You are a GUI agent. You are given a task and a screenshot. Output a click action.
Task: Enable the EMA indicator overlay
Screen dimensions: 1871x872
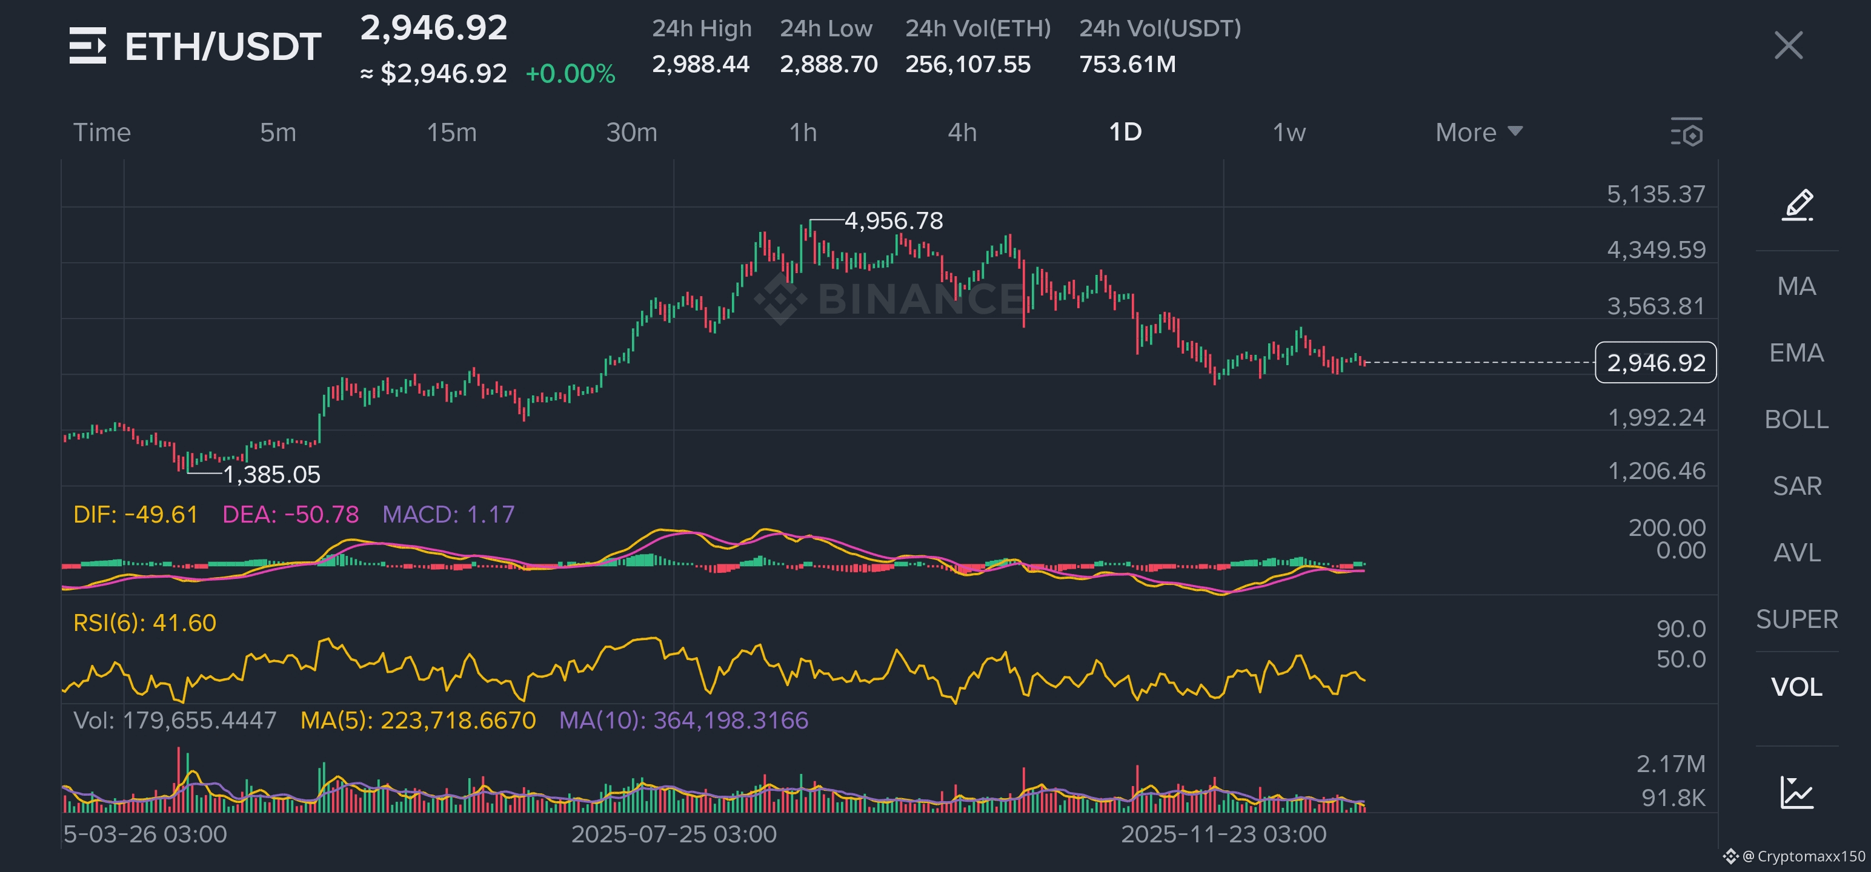pos(1797,353)
